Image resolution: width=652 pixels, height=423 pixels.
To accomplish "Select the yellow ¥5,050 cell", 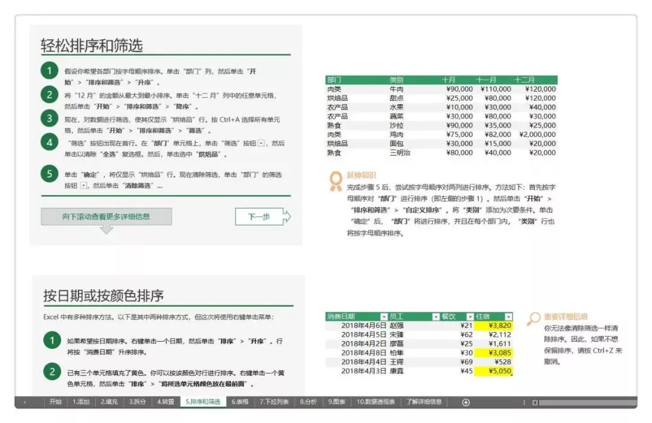I will (x=494, y=371).
